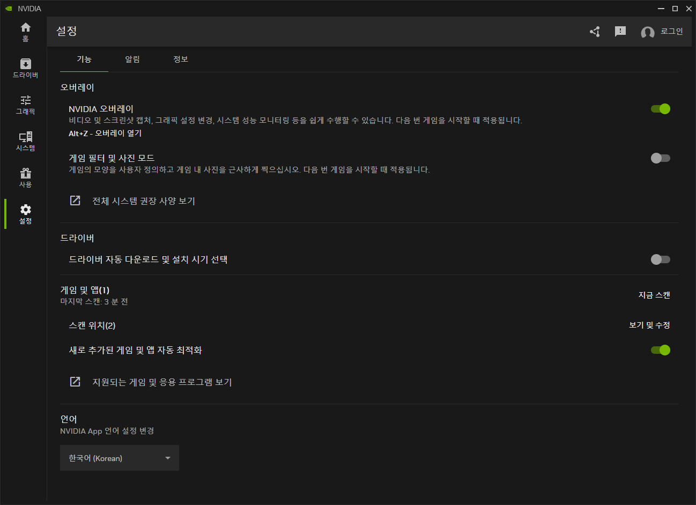Click the 로그인 button
This screenshot has height=505, width=696.
coord(672,32)
